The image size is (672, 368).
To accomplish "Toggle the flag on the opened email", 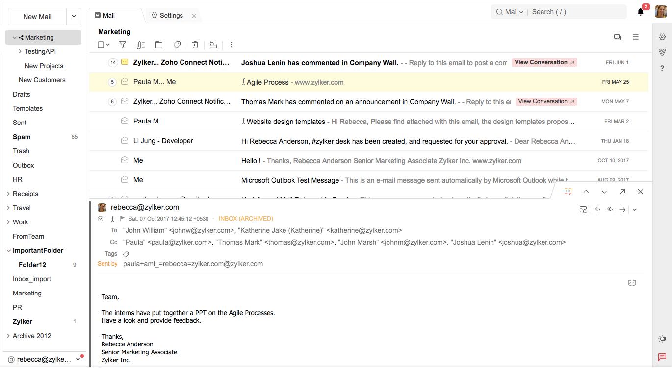I will tap(122, 219).
